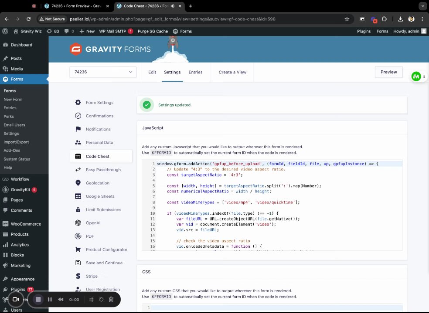Open OpenAI settings icon
The image size is (429, 313).
point(78,223)
